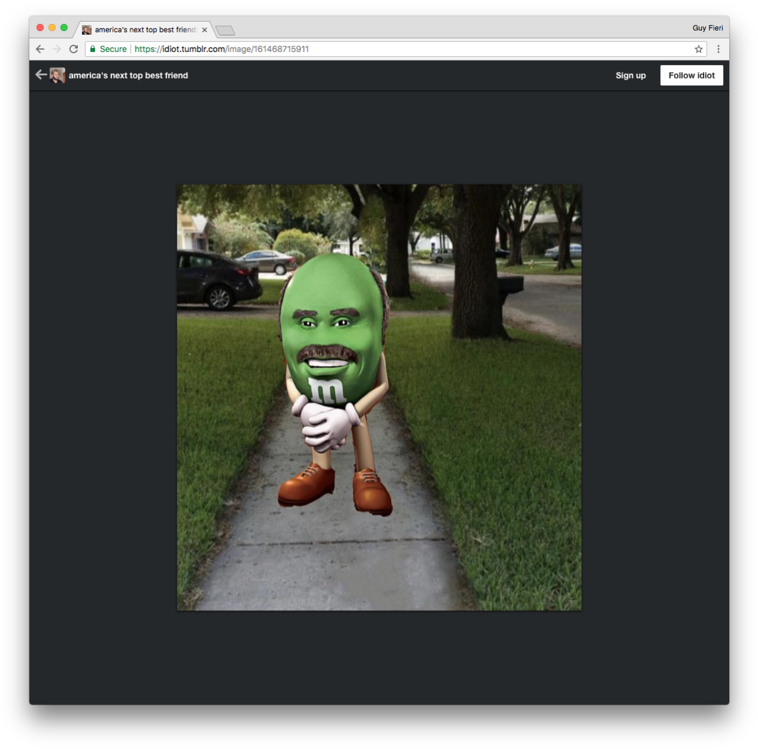Open the Chrome three-dot menu
This screenshot has width=758, height=749.
pyautogui.click(x=718, y=49)
